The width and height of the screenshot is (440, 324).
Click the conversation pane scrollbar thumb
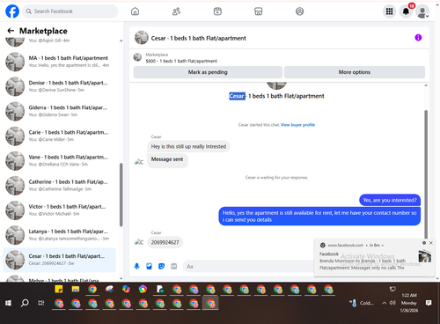(426, 174)
